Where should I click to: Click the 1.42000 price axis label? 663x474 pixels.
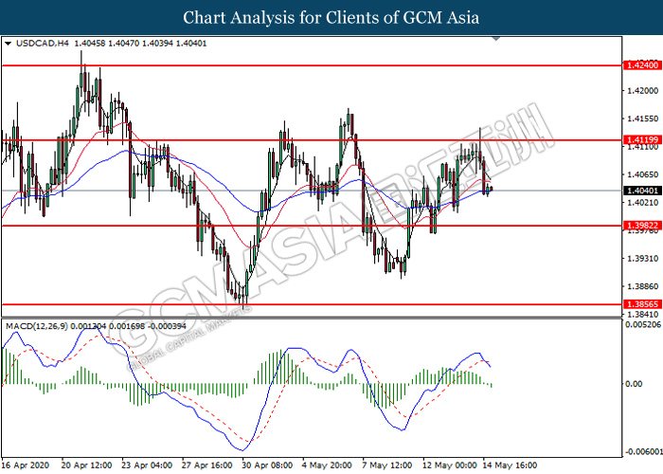click(x=642, y=91)
